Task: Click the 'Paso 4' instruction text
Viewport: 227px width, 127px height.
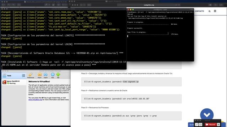Action: coord(104,91)
